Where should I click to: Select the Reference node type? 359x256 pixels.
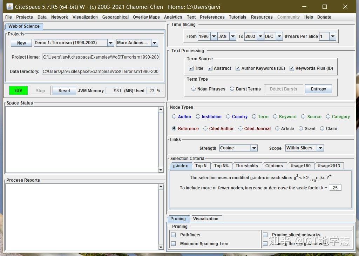click(x=174, y=128)
